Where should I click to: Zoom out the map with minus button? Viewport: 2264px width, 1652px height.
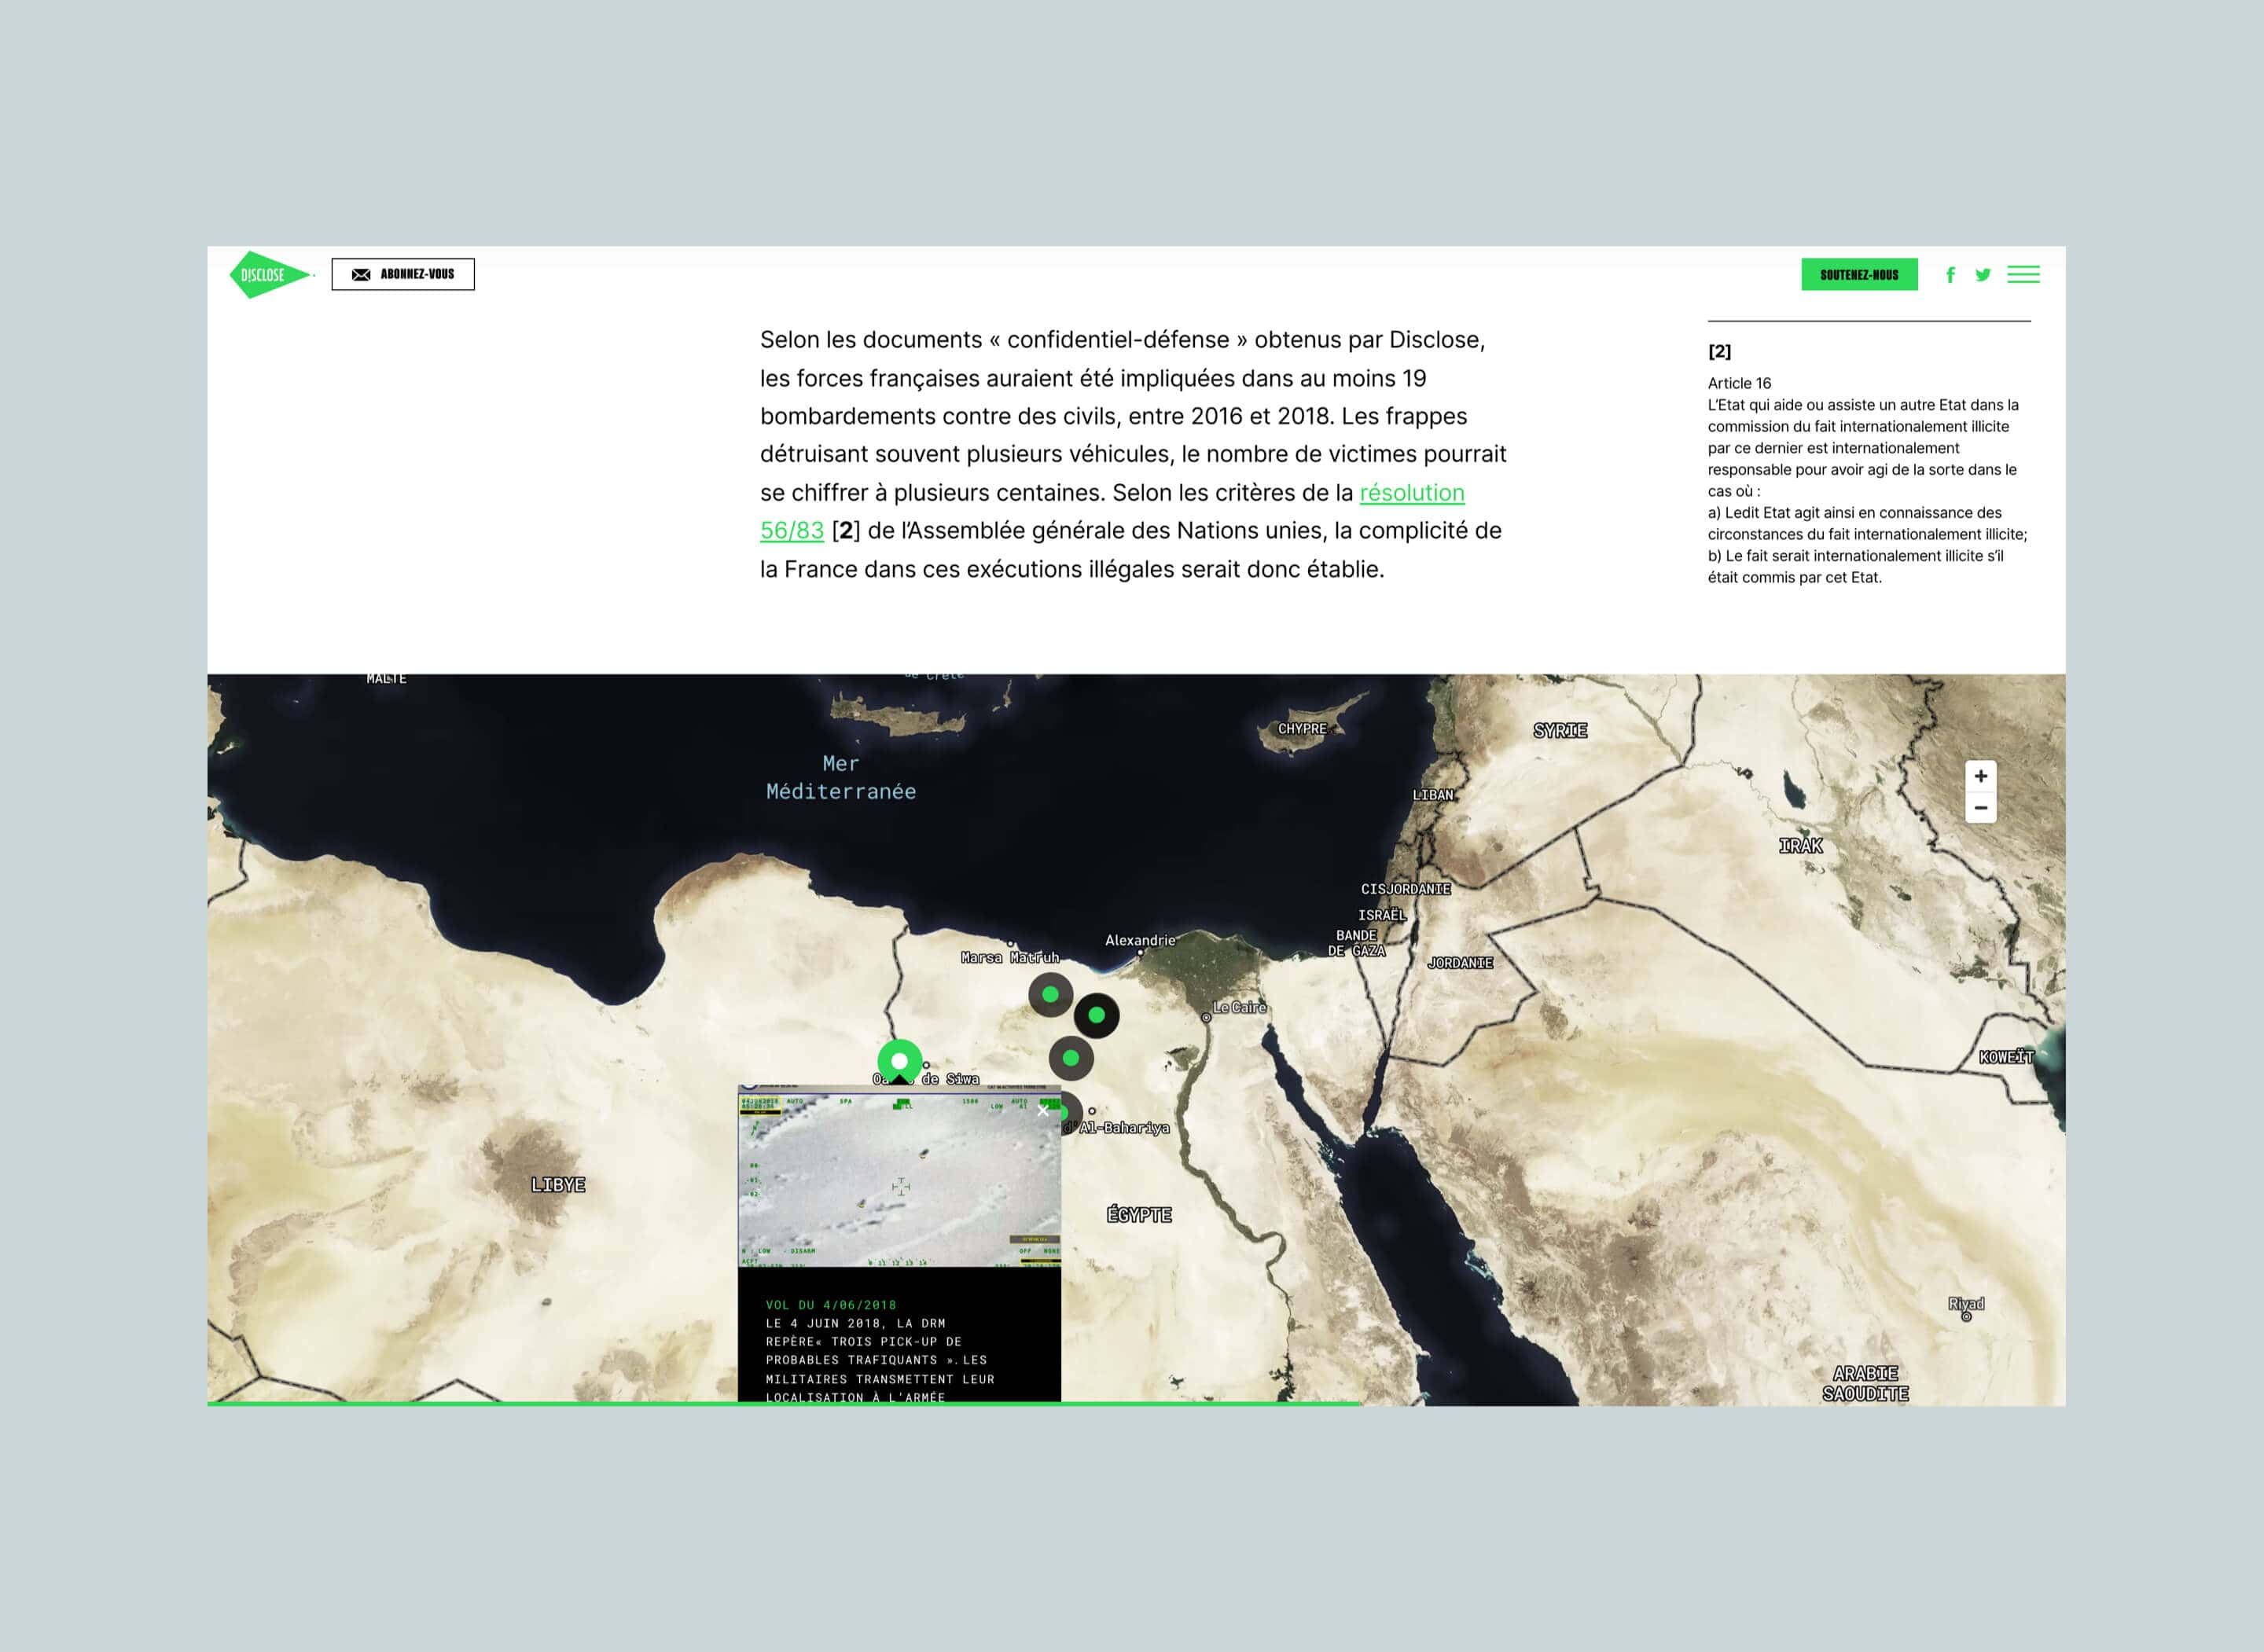coord(1980,808)
